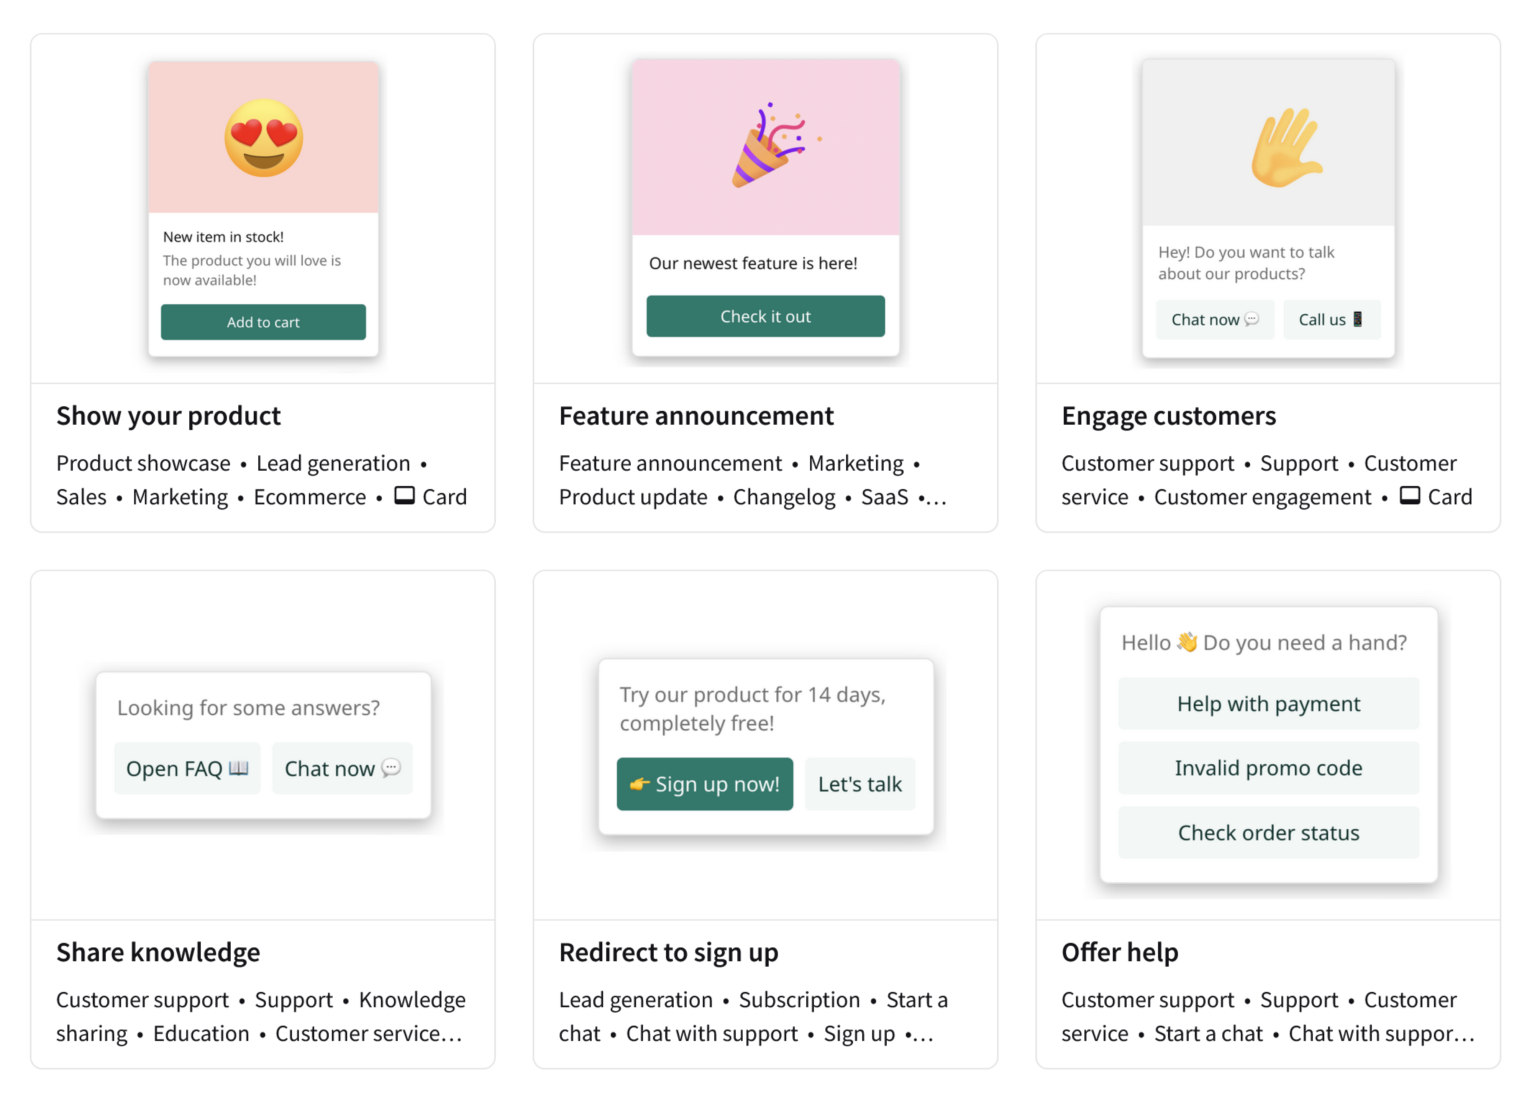
Task: Open the Redirect to sign up template title
Action: 669,952
